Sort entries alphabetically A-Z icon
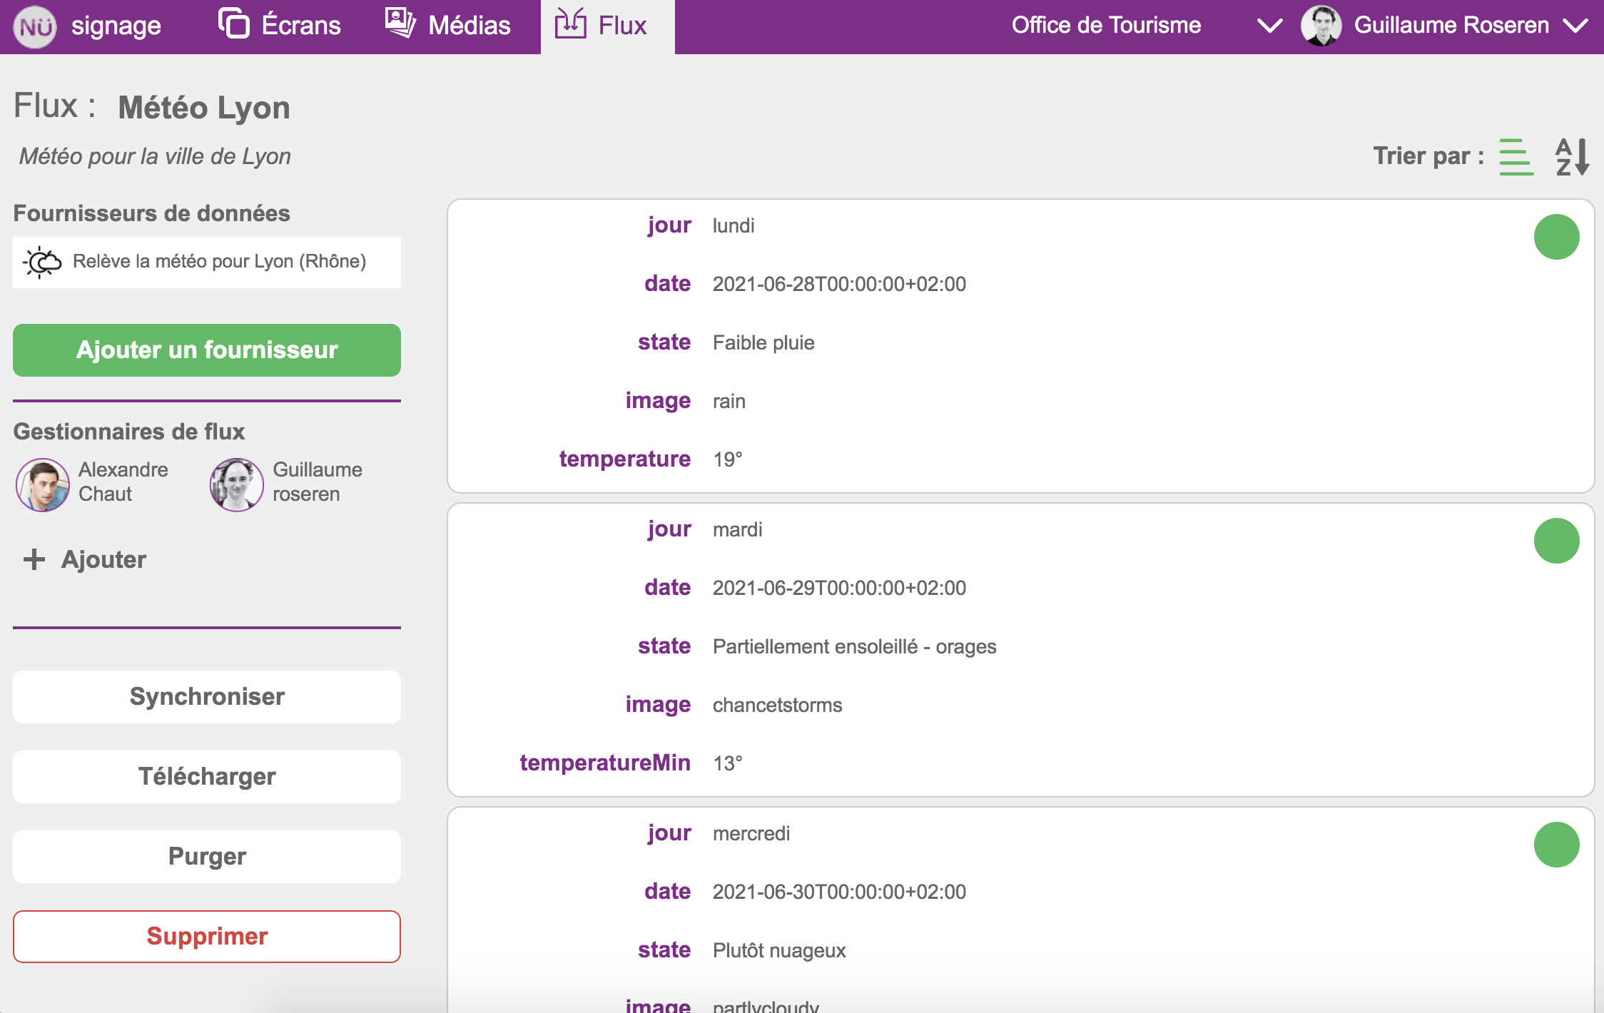Viewport: 1604px width, 1013px height. point(1572,156)
